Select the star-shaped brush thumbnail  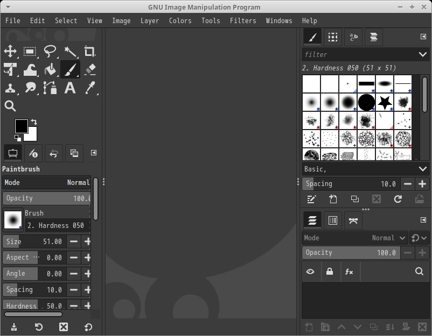pyautogui.click(x=384, y=102)
